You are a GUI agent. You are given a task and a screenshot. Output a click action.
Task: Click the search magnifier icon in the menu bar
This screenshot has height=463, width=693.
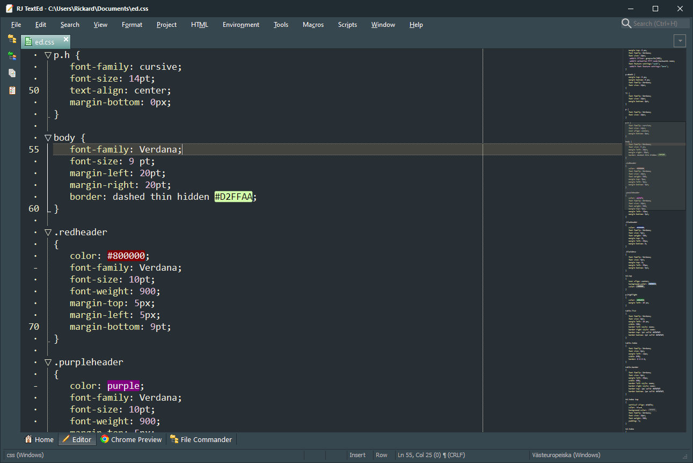pos(626,24)
